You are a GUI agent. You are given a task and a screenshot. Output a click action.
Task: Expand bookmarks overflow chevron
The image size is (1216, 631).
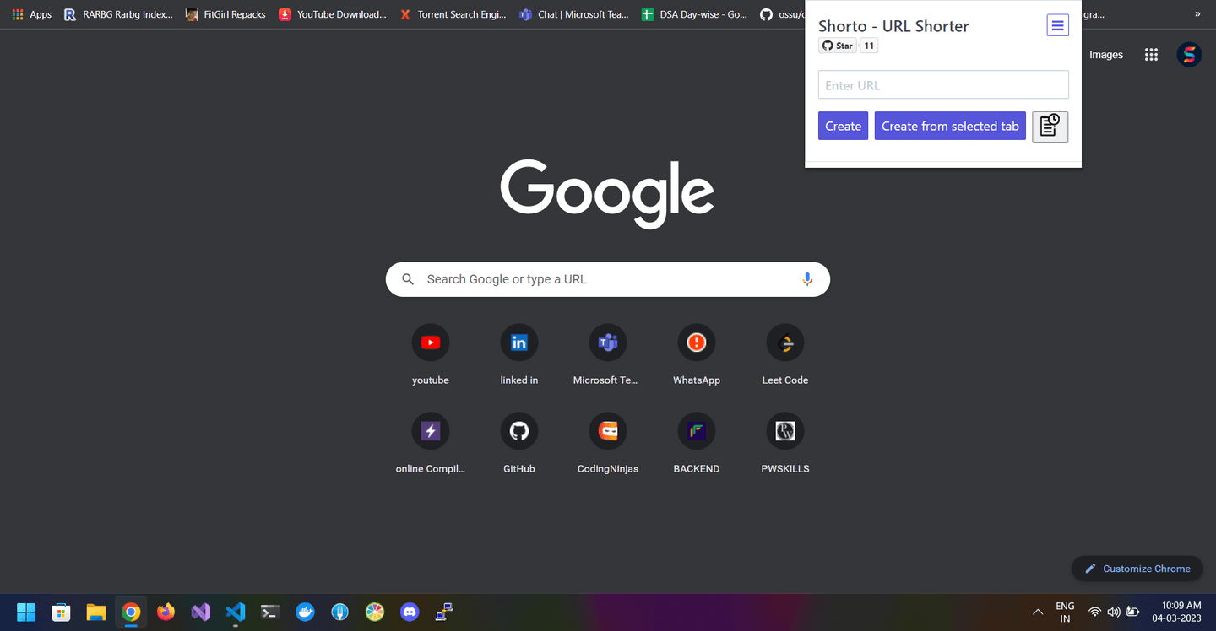(x=1197, y=14)
